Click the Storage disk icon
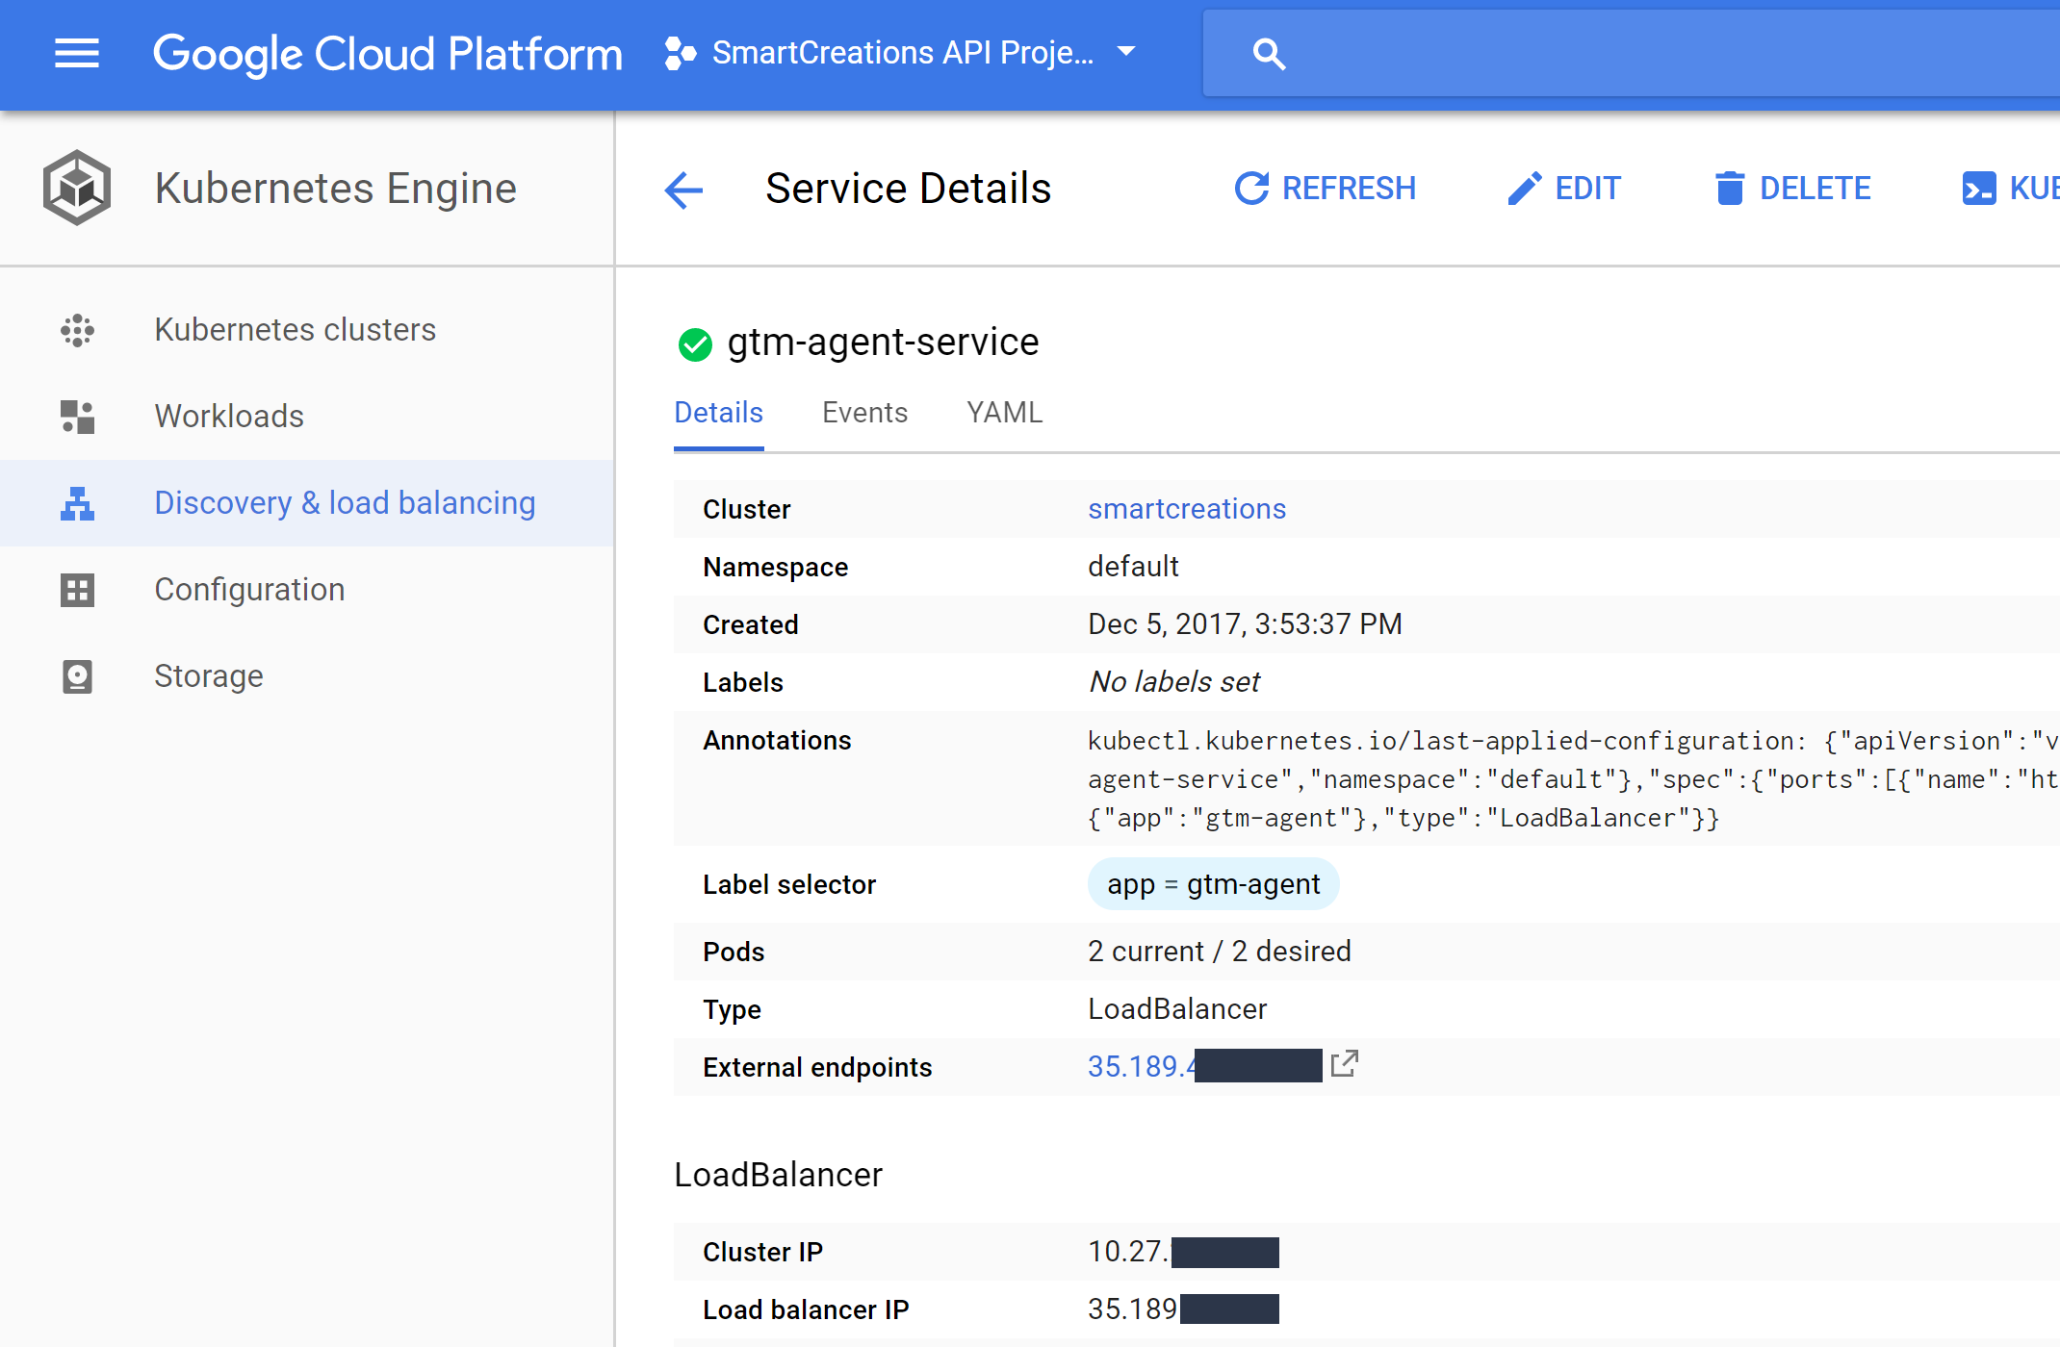The width and height of the screenshot is (2060, 1347). pyautogui.click(x=77, y=676)
